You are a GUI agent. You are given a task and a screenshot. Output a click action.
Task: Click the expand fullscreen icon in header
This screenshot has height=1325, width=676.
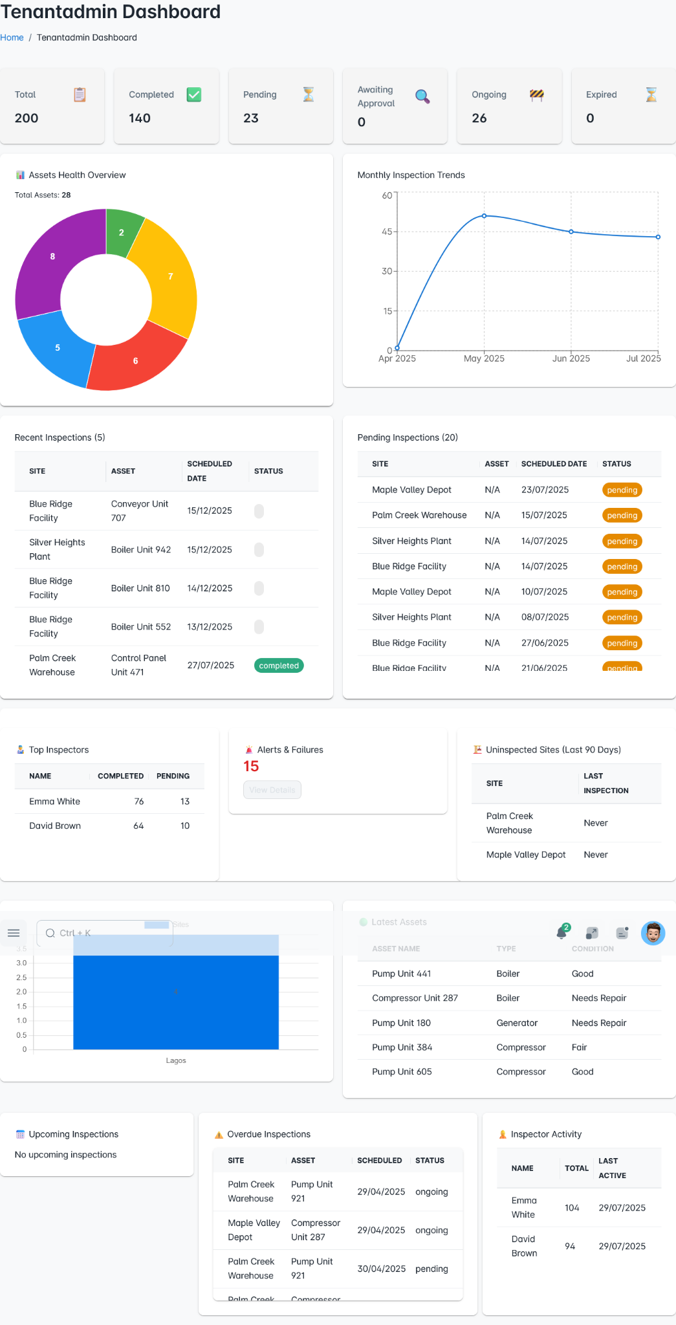592,933
